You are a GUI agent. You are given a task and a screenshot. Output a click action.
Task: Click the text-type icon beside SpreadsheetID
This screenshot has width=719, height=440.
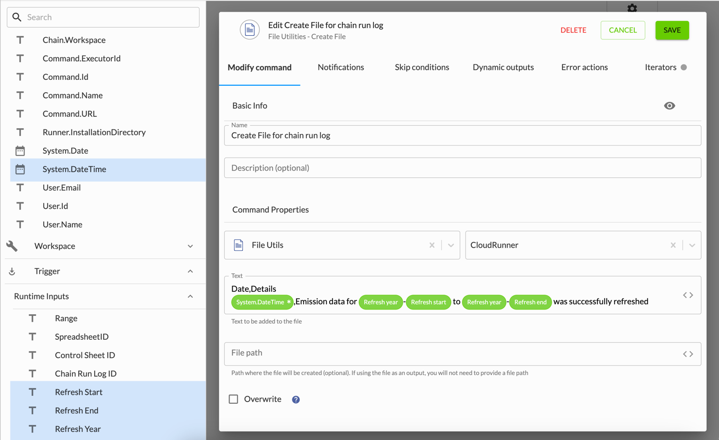coord(32,337)
